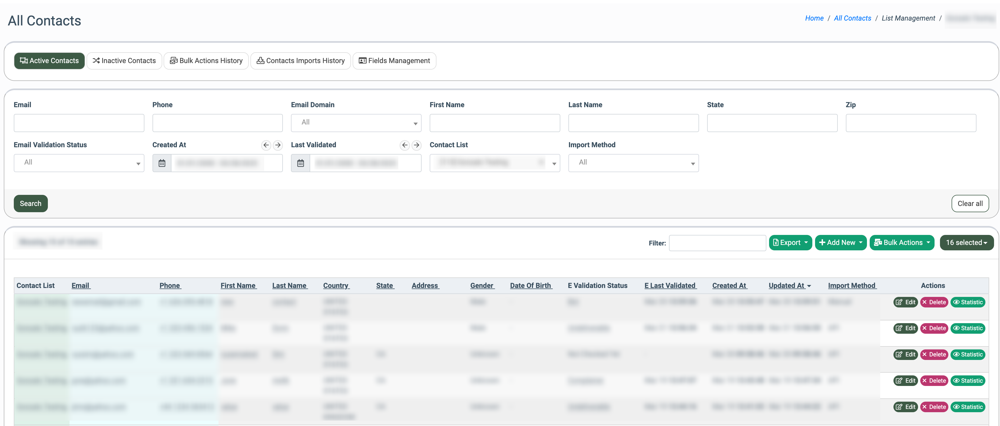This screenshot has height=426, width=1000.
Task: Expand the Email Validation Status dropdown
Action: pos(79,163)
